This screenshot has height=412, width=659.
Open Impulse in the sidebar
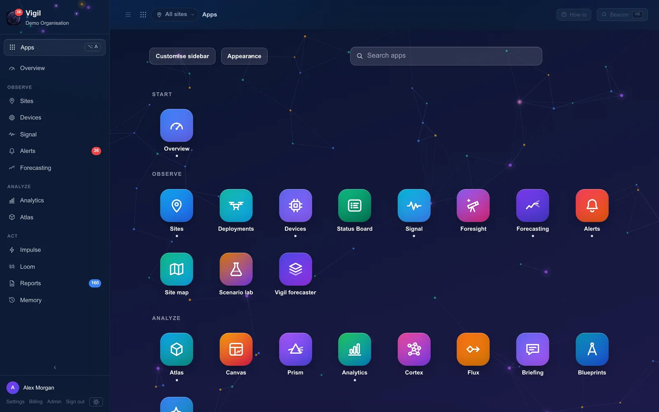point(55,250)
